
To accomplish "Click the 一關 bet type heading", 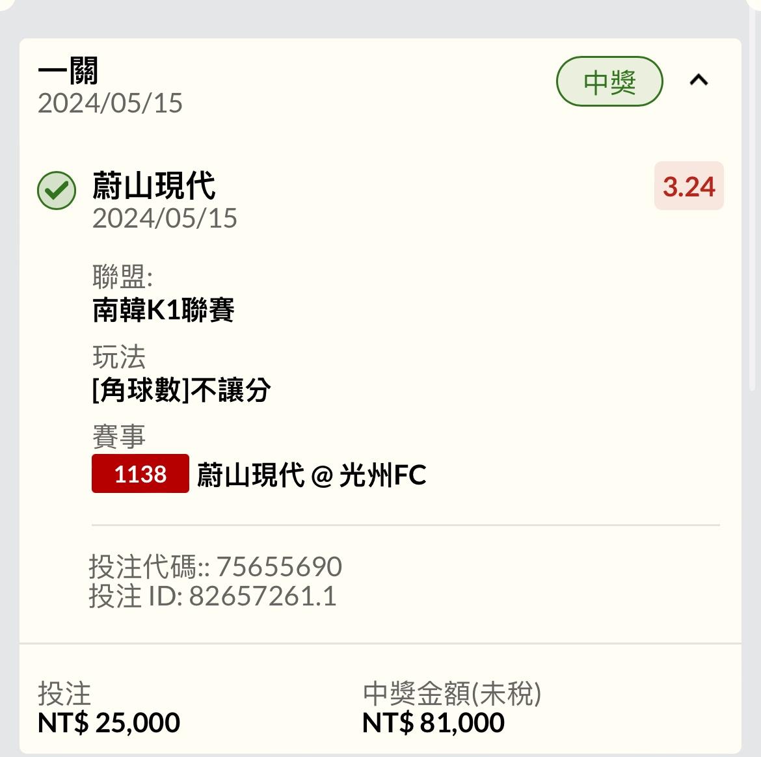I will (x=68, y=71).
